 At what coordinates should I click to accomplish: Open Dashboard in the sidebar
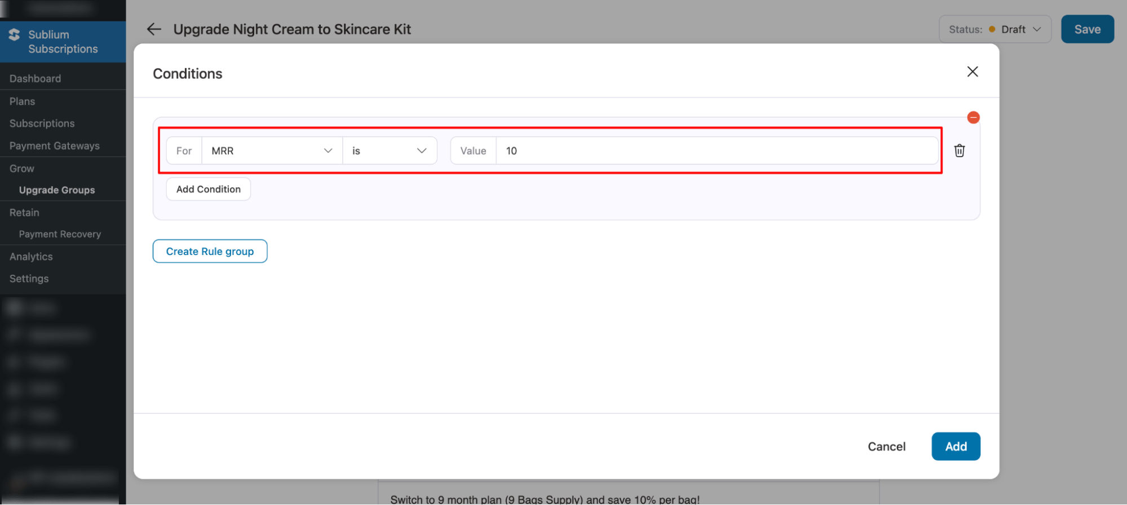click(x=35, y=79)
